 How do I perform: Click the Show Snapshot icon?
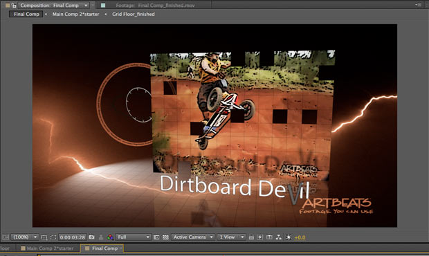[x=101, y=237]
